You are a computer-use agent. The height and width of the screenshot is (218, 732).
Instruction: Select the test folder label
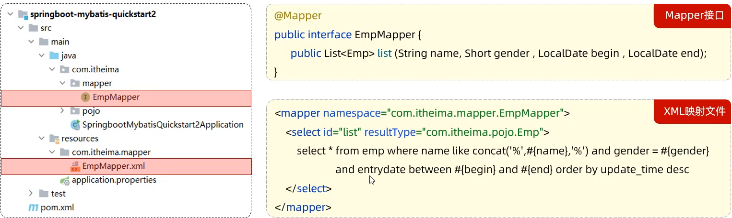(59, 194)
